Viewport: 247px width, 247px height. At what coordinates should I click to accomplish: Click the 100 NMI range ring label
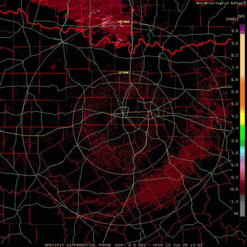(123, 22)
